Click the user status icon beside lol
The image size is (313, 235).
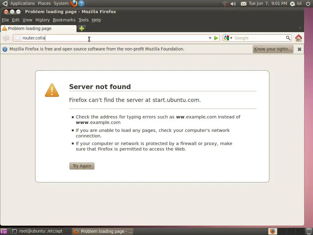click(x=293, y=4)
